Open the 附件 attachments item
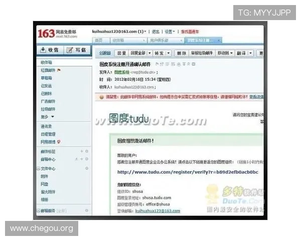301x241 pixels. pyautogui.click(x=44, y=176)
